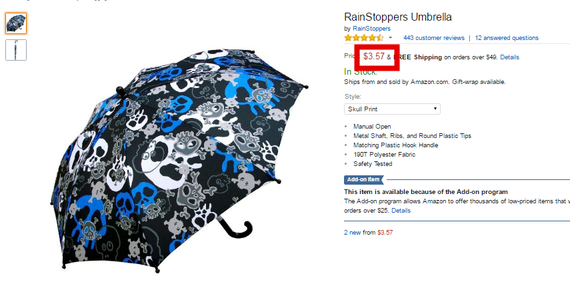Select the open umbrella thumbnail
This screenshot has width=570, height=284.
(16, 23)
